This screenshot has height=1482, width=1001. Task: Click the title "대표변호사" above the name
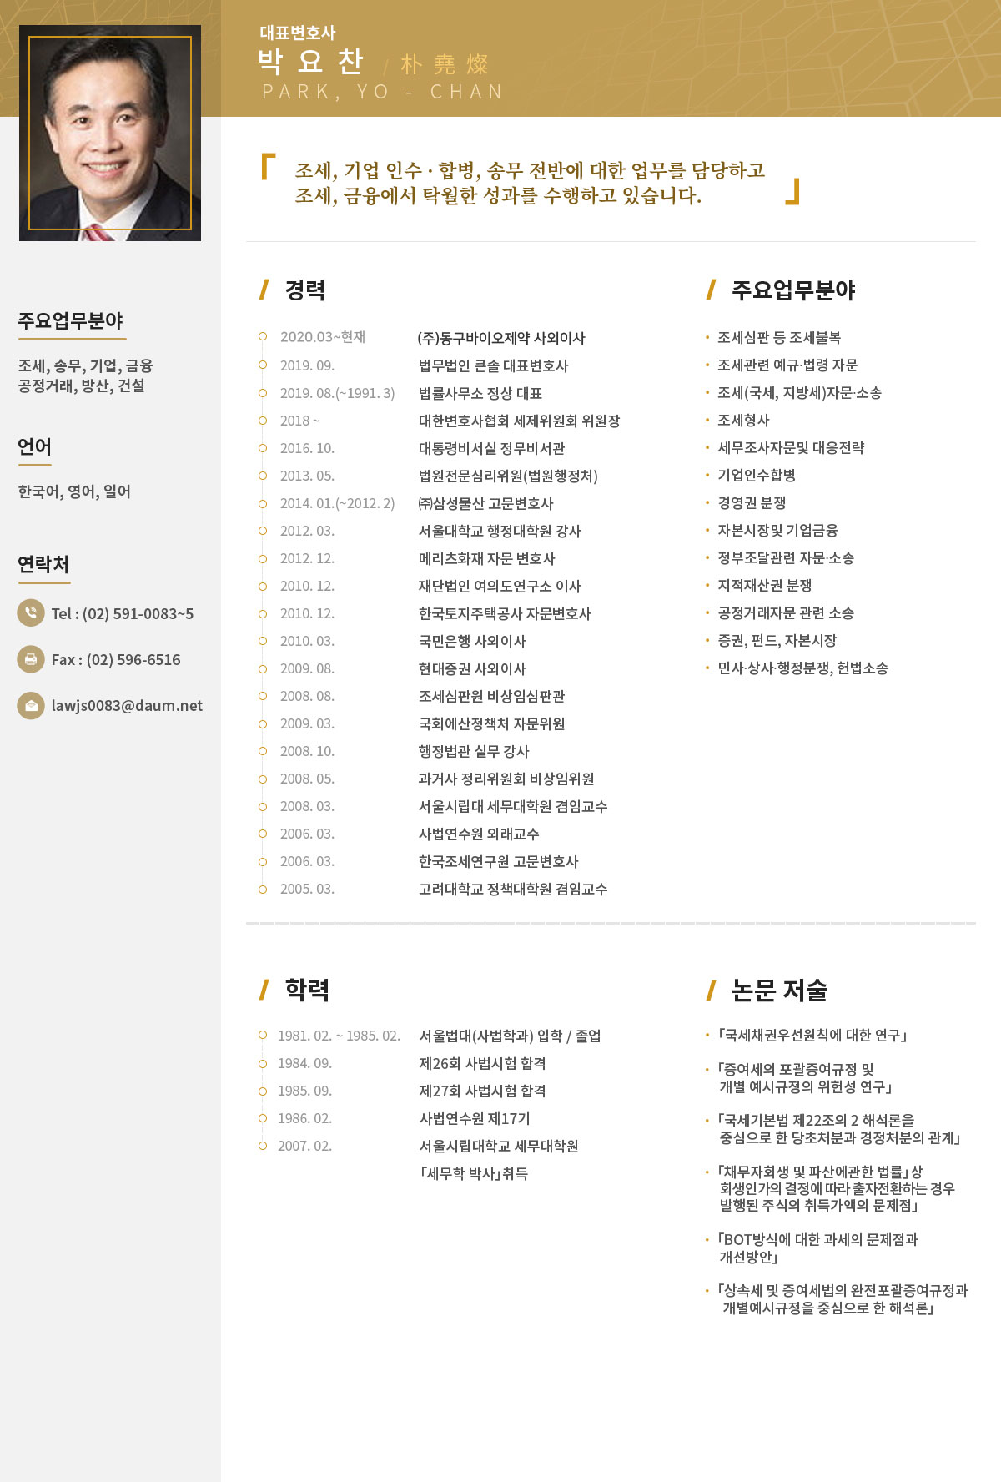click(298, 33)
